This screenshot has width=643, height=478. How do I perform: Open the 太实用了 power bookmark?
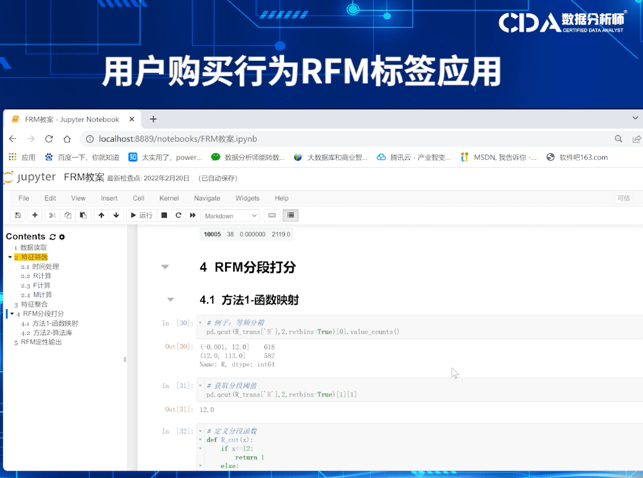pyautogui.click(x=165, y=157)
